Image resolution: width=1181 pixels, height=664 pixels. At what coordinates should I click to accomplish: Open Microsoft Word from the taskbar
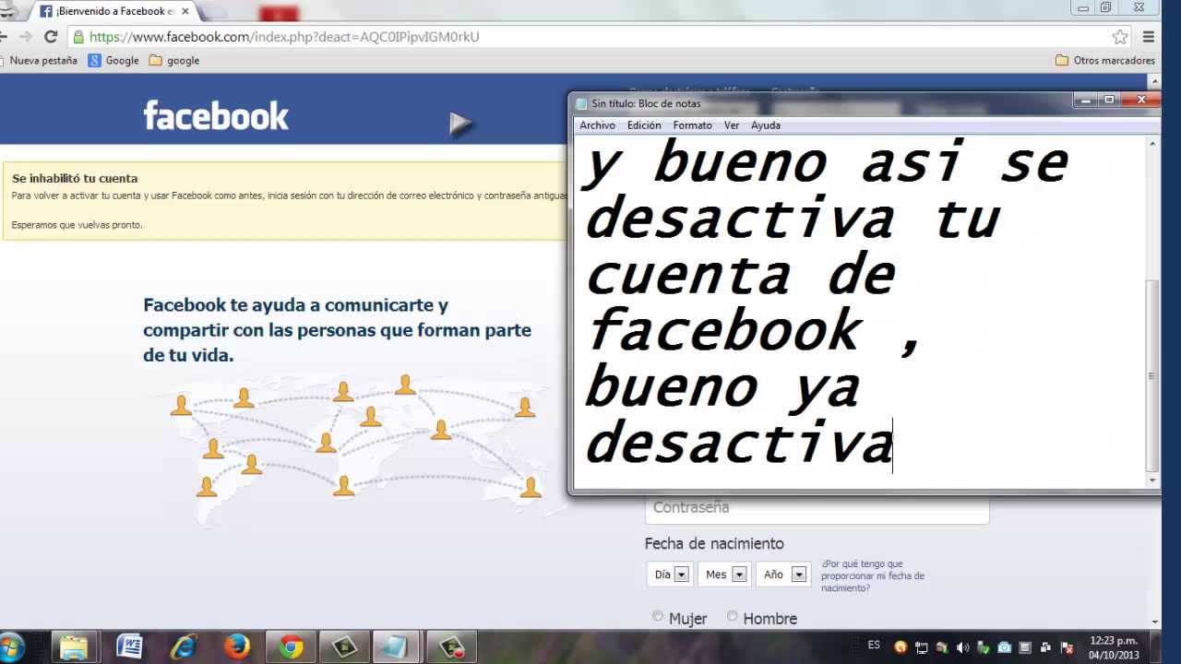(x=129, y=647)
